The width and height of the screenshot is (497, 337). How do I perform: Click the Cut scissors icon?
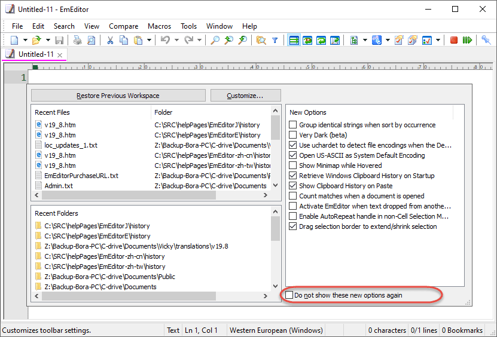(110, 40)
